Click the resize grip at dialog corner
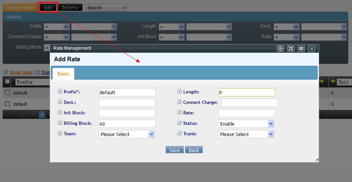Viewport: 352px width, 182px height. point(317,160)
